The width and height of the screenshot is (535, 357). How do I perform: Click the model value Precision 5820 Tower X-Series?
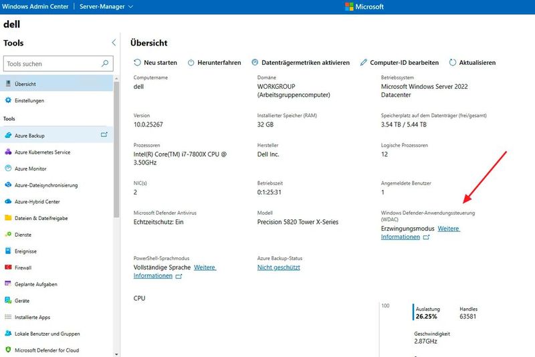(x=298, y=222)
